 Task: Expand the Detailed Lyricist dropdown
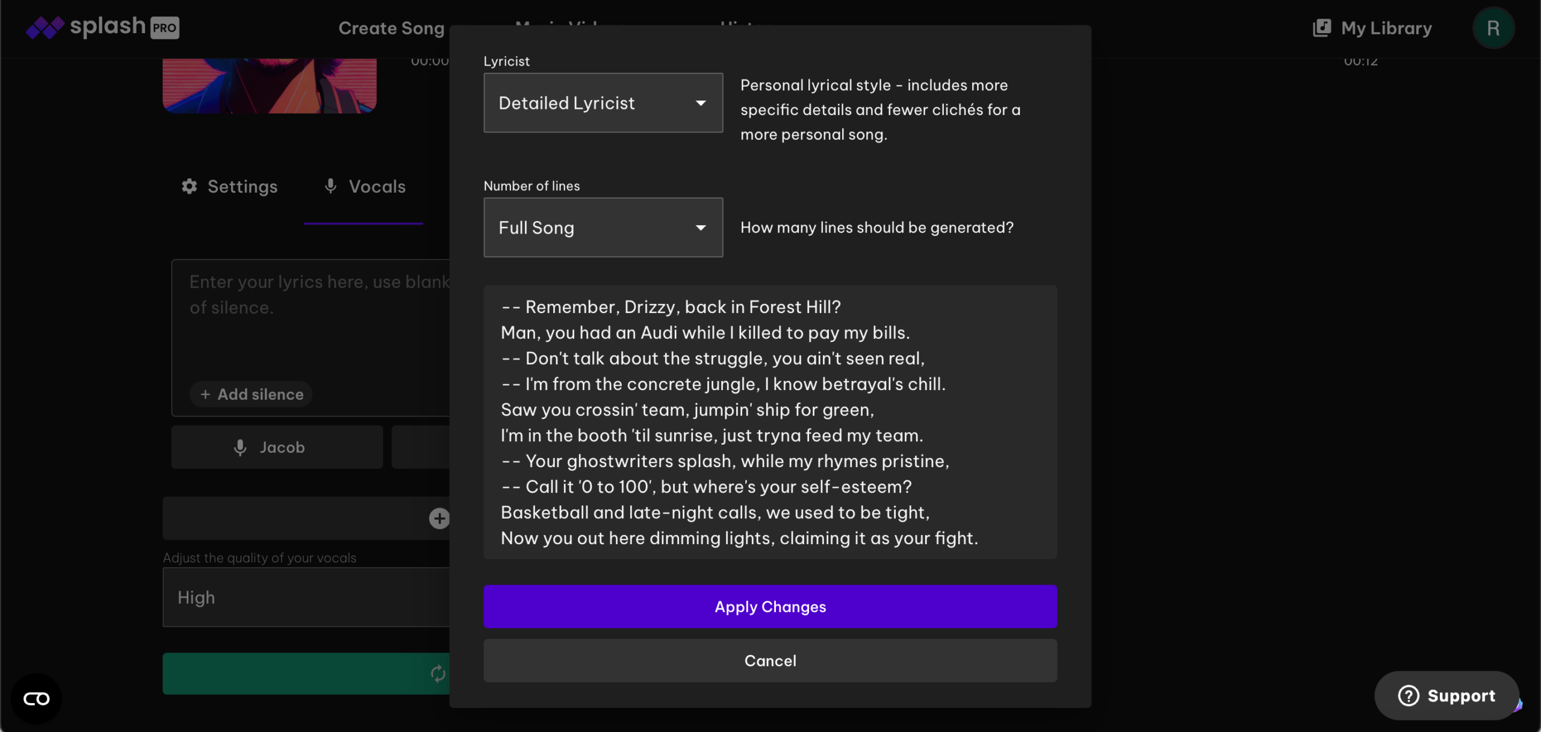pos(603,103)
